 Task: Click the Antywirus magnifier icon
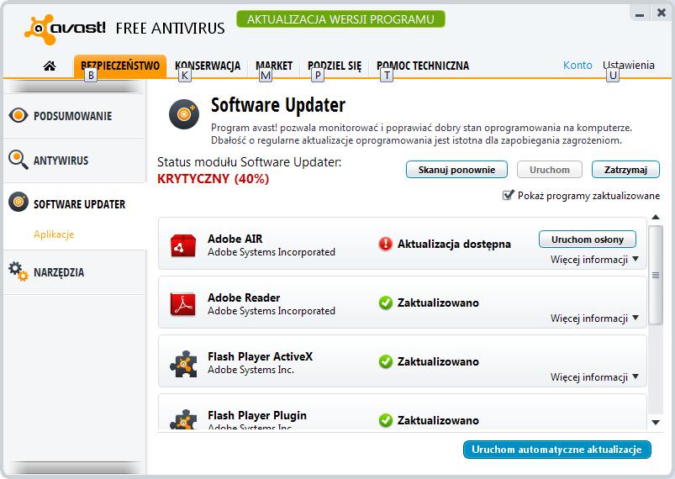click(x=18, y=160)
